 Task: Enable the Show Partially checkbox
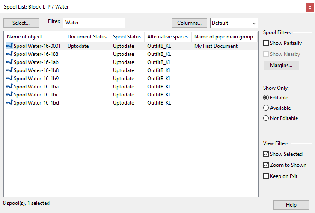[266, 43]
